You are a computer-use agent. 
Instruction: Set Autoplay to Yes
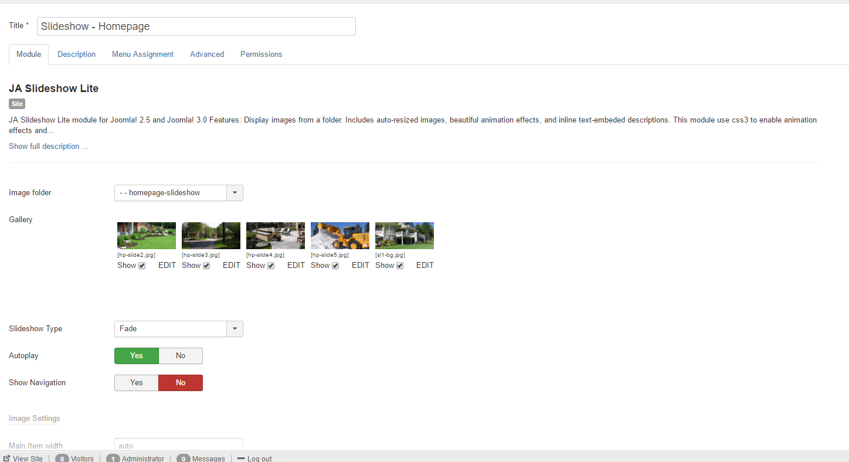pyautogui.click(x=137, y=356)
